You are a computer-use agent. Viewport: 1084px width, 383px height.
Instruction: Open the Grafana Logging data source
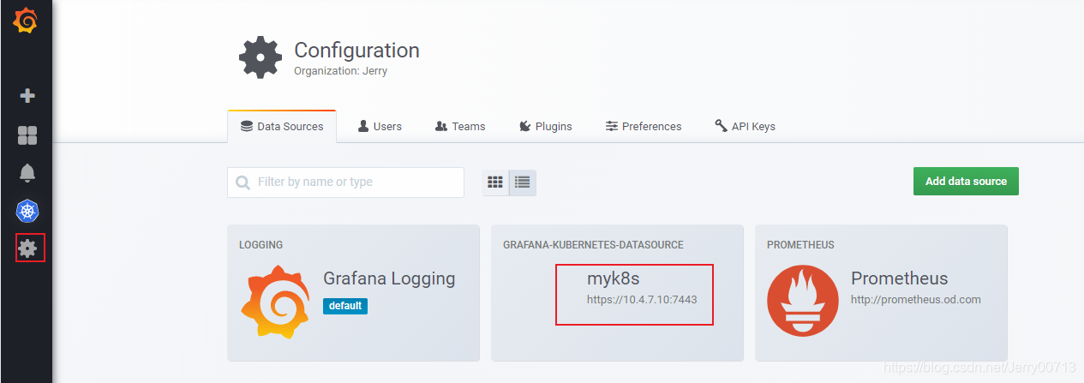(x=353, y=293)
